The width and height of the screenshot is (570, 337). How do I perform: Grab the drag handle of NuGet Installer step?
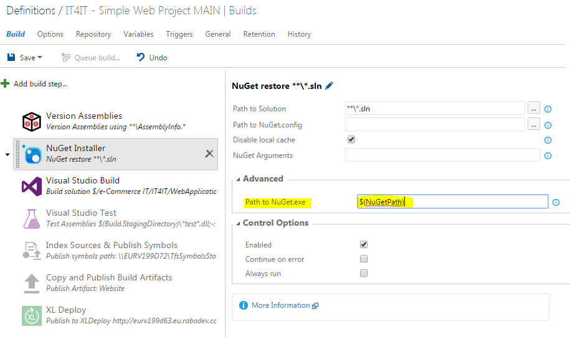(x=17, y=154)
